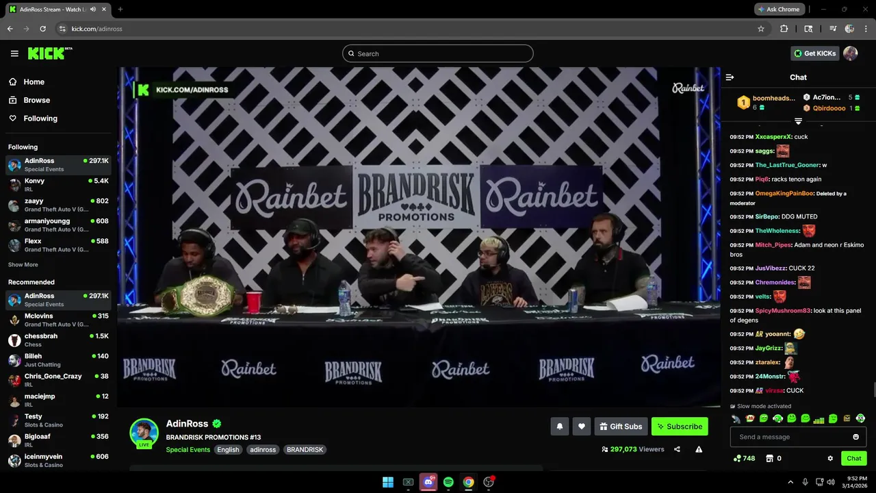The image size is (876, 493).
Task: Toggle follow heart button
Action: click(581, 427)
